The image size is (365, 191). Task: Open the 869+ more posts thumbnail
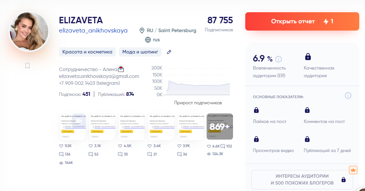(220, 126)
